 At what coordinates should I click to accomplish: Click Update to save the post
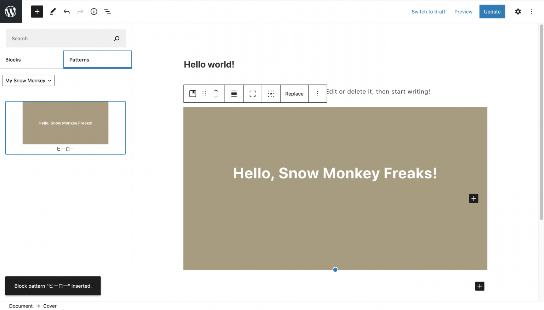492,11
